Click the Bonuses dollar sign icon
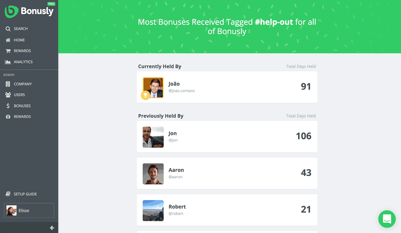Screen dimensions: 401x233 click(8, 106)
